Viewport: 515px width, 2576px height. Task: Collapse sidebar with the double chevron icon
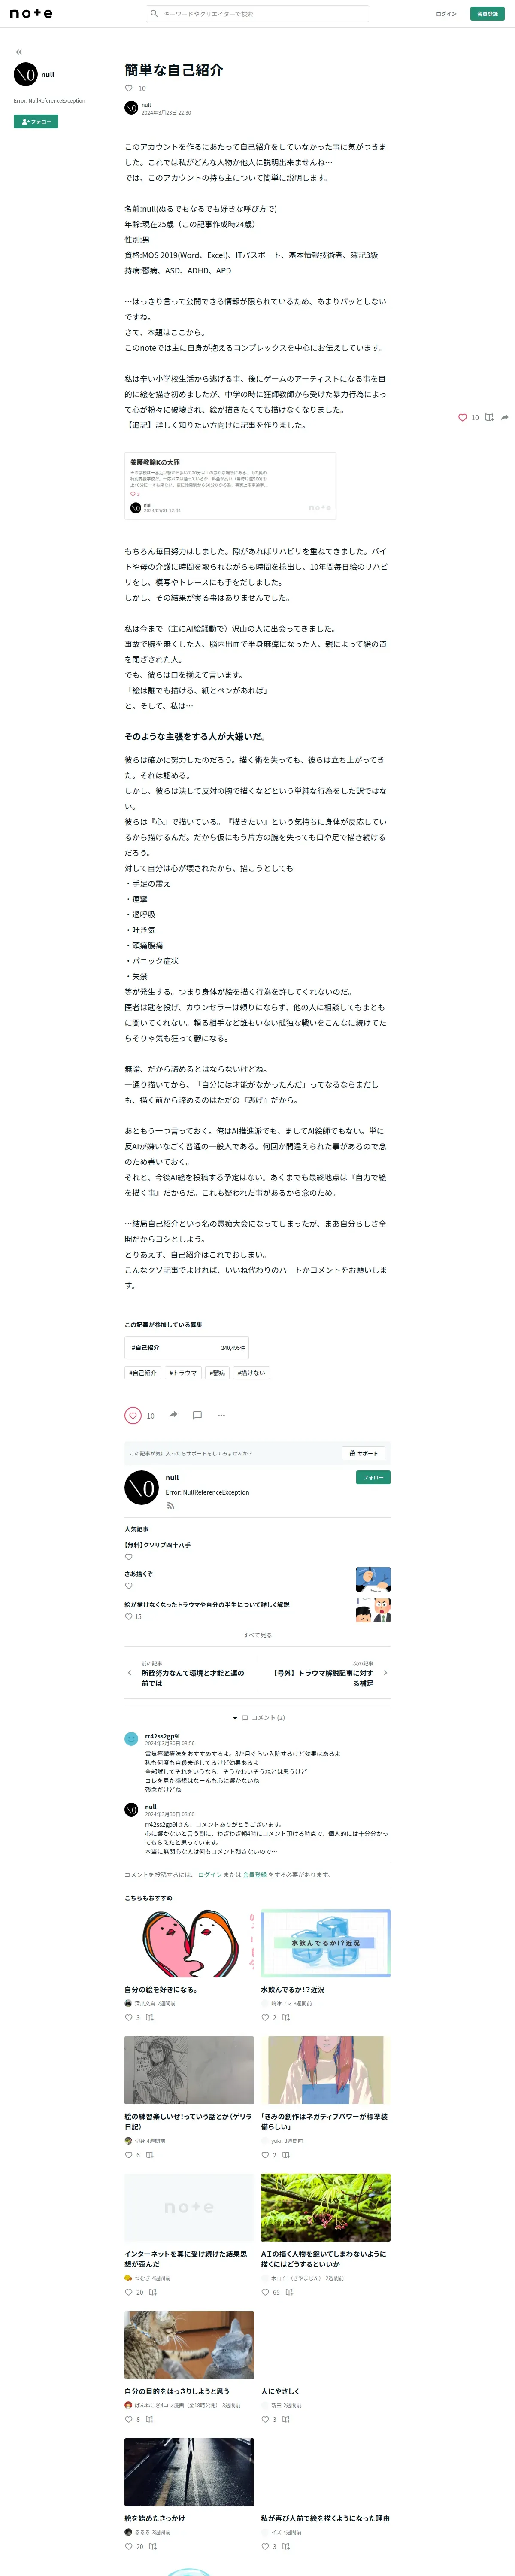coord(18,52)
